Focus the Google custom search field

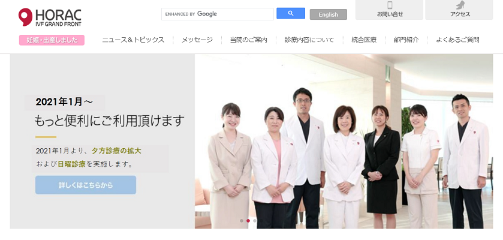[218, 14]
